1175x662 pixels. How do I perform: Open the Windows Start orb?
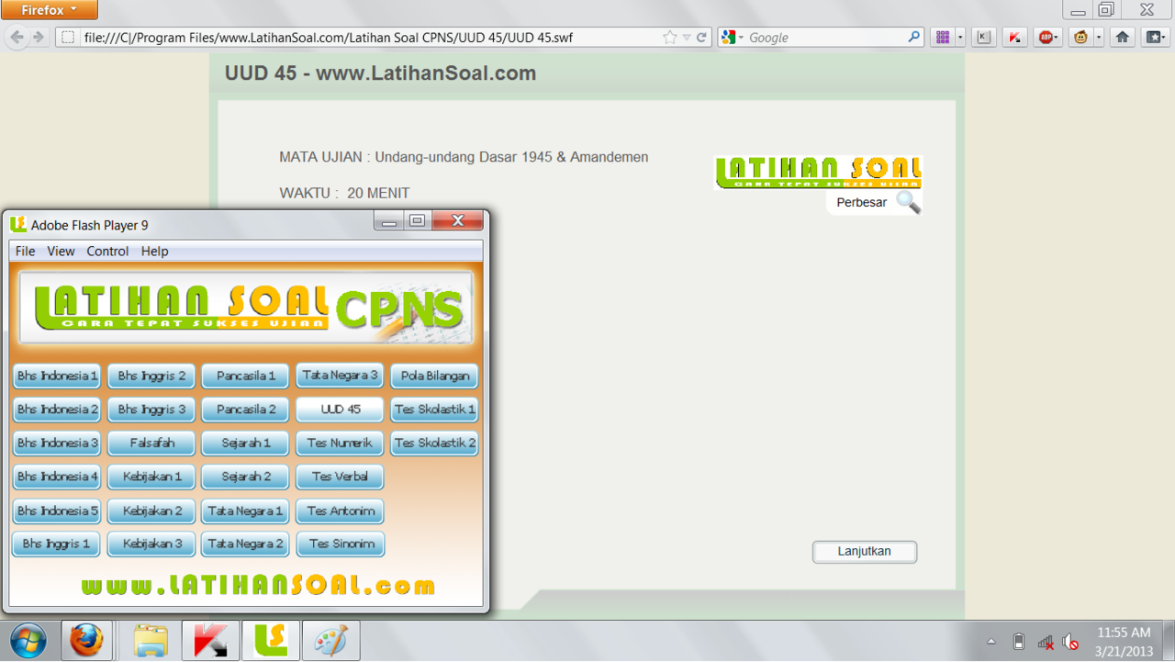[28, 640]
